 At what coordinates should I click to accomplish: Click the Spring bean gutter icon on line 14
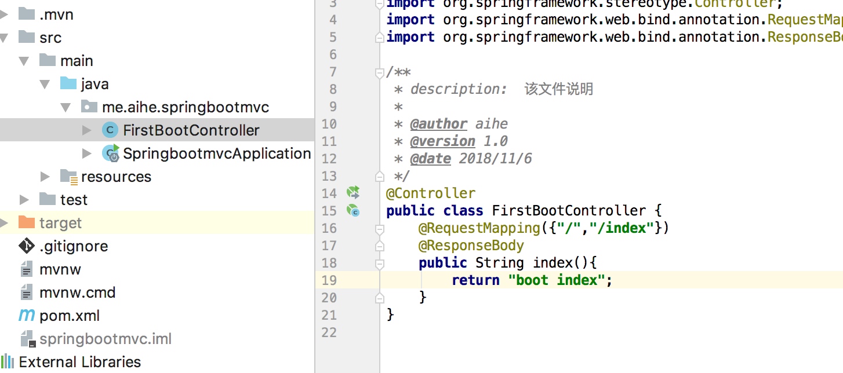(x=353, y=193)
